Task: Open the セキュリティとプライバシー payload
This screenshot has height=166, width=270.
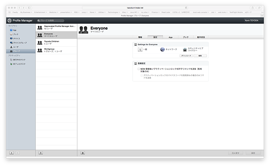Action: [x=193, y=50]
